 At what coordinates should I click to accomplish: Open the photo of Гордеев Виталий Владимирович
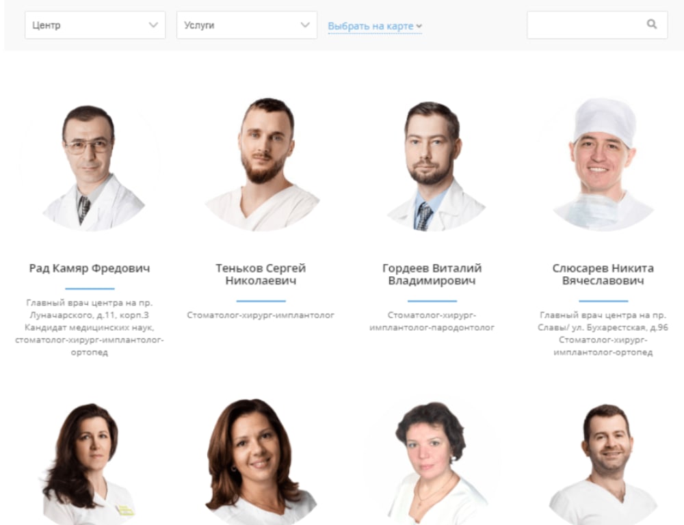point(432,165)
